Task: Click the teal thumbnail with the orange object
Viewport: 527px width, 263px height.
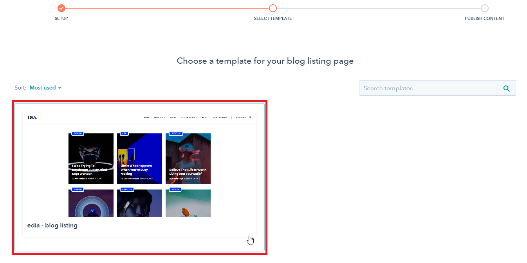Action: [x=188, y=203]
